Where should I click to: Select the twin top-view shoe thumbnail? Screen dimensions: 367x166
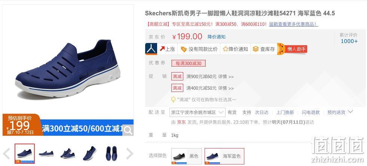point(111,154)
